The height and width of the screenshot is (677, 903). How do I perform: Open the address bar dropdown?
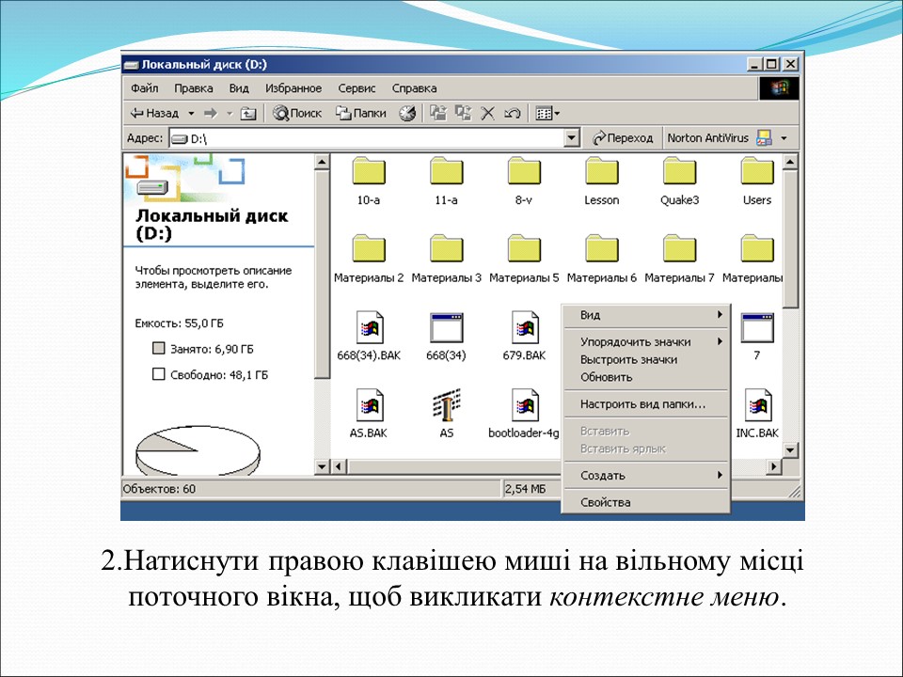pos(572,138)
